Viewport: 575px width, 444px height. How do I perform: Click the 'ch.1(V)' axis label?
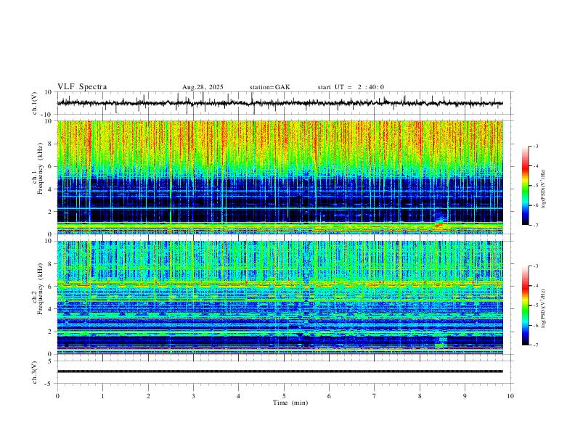pyautogui.click(x=35, y=103)
